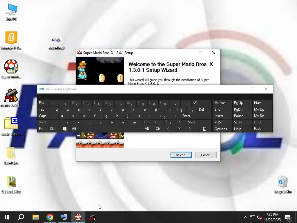Tap the down arrow key on keyboard
This screenshot has width=297, height=223.
tap(179, 129)
